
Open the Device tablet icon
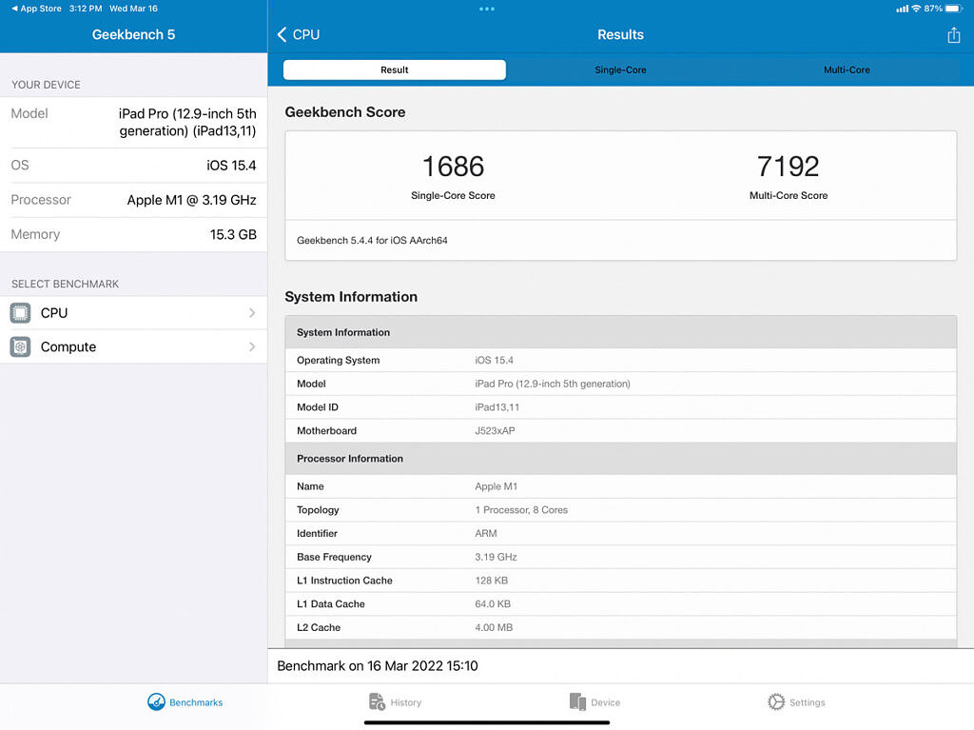577,701
